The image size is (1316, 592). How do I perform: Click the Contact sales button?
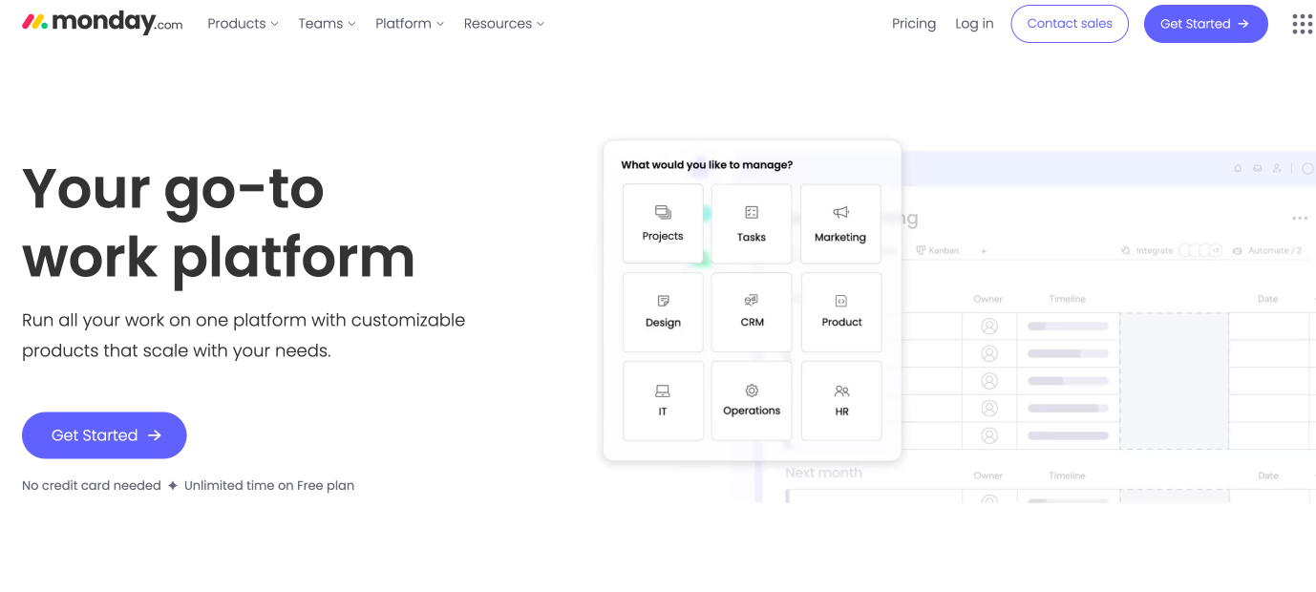click(1070, 24)
